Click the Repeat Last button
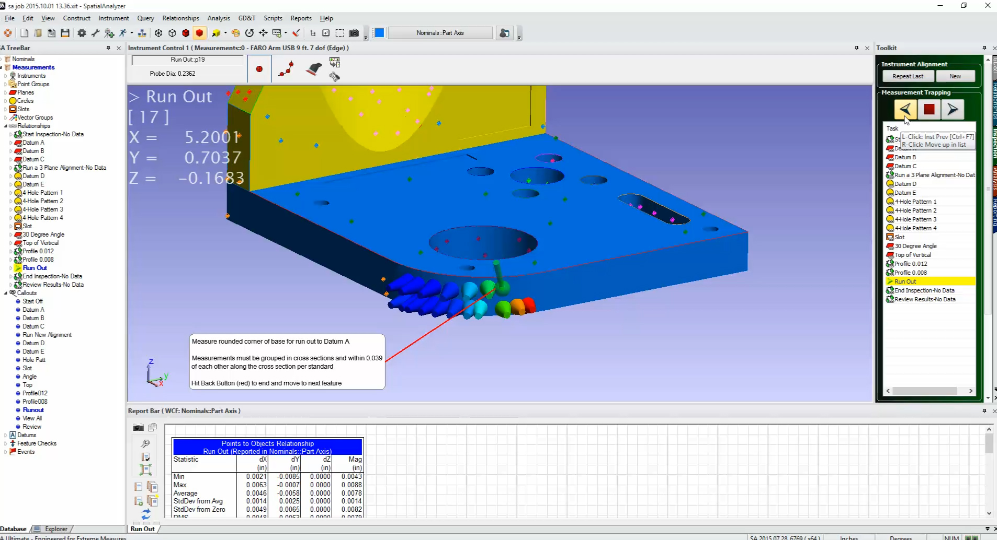Viewport: 997px width, 540px height. click(908, 76)
